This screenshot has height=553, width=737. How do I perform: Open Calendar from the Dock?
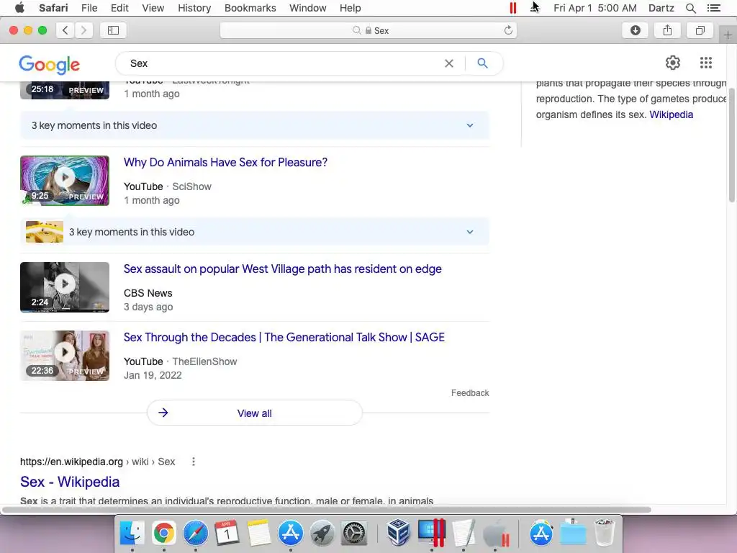tap(227, 534)
